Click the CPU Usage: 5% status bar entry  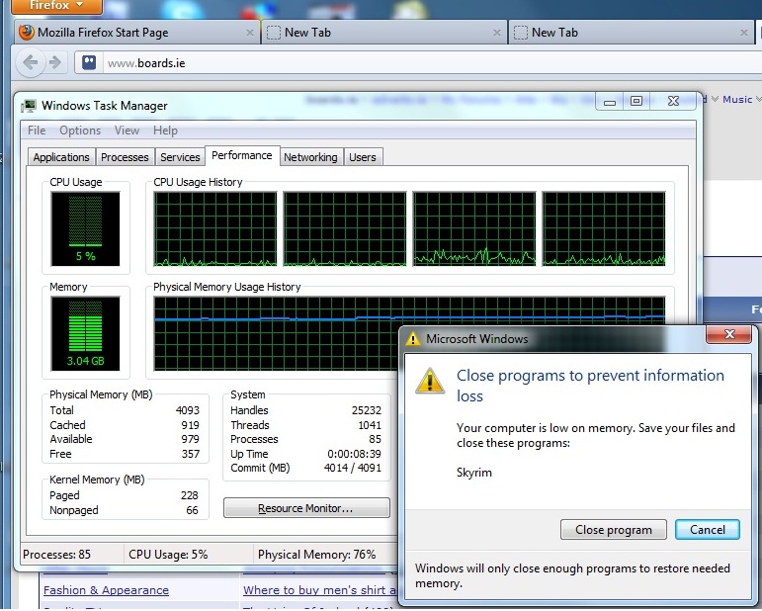click(168, 555)
